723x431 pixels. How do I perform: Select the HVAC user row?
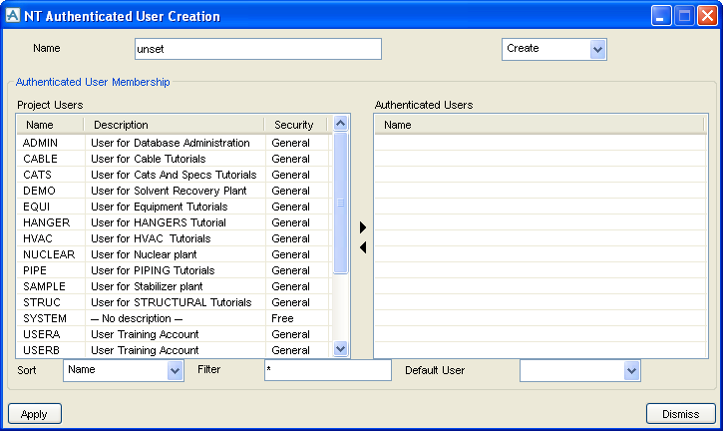[175, 238]
